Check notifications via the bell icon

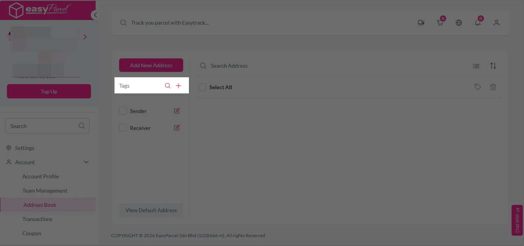(x=477, y=22)
